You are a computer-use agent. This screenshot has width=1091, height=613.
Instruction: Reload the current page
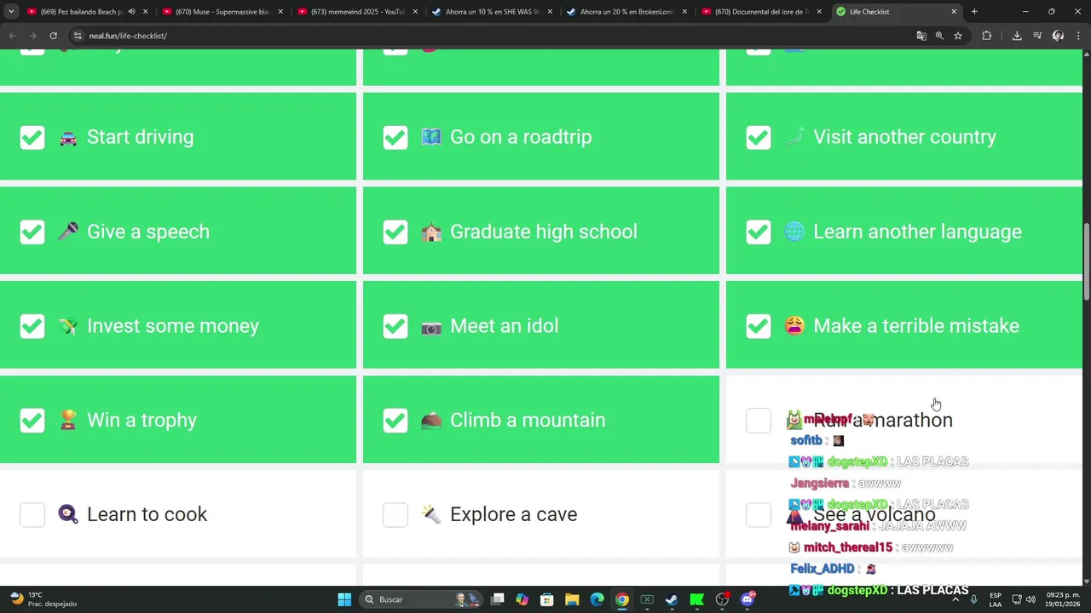[53, 36]
